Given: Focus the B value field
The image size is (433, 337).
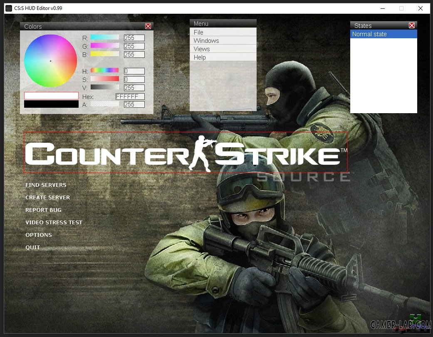Looking at the screenshot, I should point(134,55).
